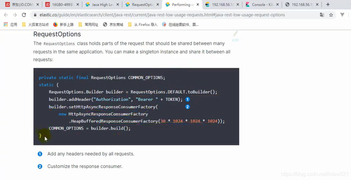Click the COMMON_OPTIONS declaration line
The height and width of the screenshot is (180, 351).
click(x=102, y=78)
